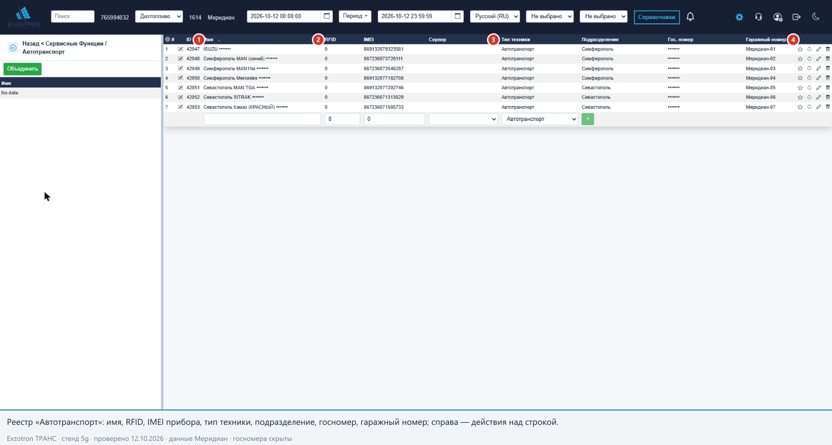This screenshot has width=832, height=445.
Task: Log out using the exit icon
Action: coord(796,17)
